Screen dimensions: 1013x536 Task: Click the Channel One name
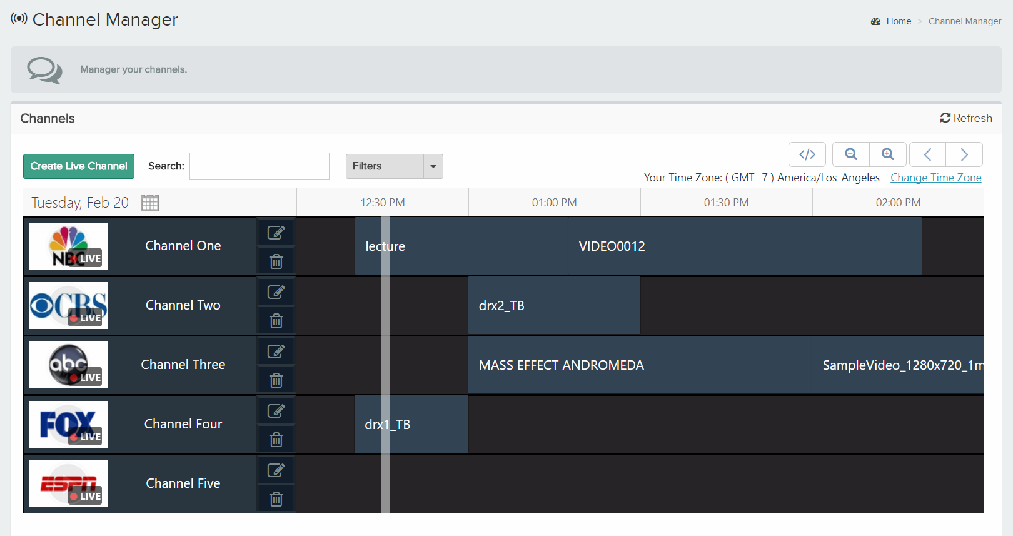183,246
